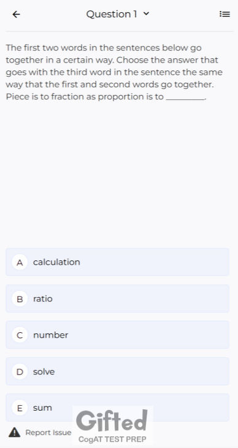This screenshot has height=448, width=238.
Task: Select the letter A circle badge
Action: 20,262
